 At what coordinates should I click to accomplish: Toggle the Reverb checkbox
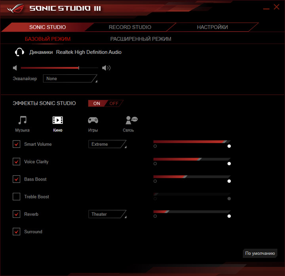pyautogui.click(x=16, y=214)
